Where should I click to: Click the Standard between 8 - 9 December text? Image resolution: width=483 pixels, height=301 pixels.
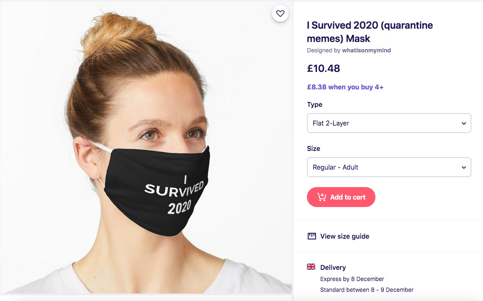(367, 290)
